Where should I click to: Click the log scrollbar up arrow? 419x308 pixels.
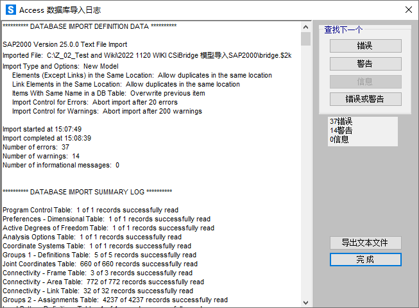coord(305,26)
